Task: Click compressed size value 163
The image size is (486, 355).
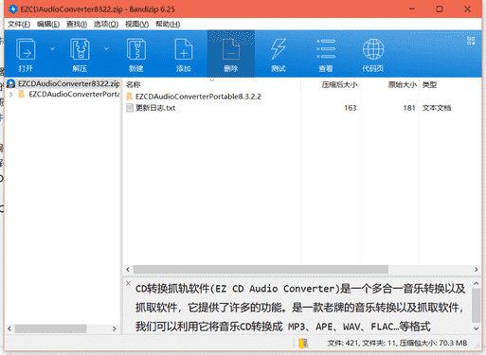Action: coord(351,108)
